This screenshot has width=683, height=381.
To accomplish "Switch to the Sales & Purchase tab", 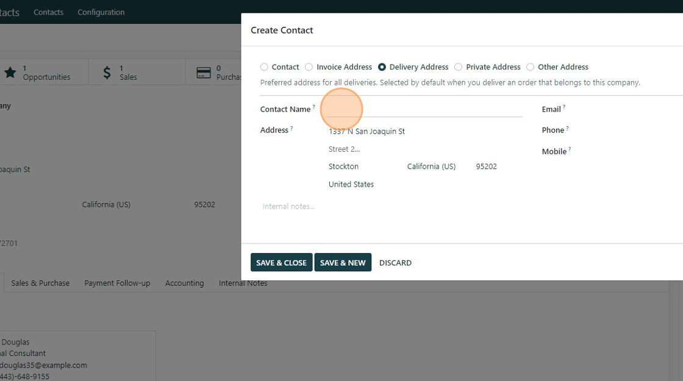I will tap(40, 283).
